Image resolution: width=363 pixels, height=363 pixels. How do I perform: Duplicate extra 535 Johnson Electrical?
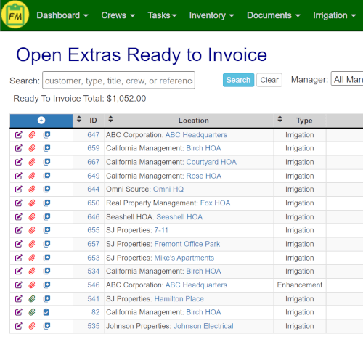click(46, 326)
